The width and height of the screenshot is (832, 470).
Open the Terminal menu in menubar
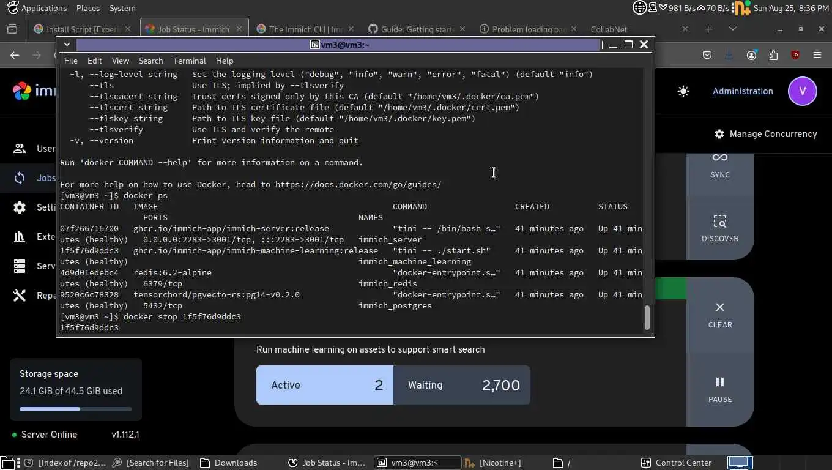[x=190, y=61]
